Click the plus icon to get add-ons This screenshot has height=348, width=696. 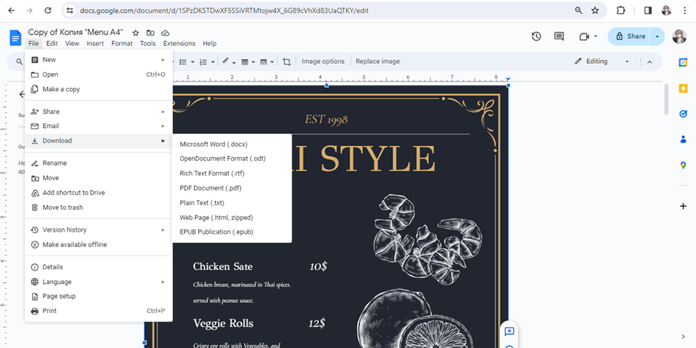[x=683, y=206]
